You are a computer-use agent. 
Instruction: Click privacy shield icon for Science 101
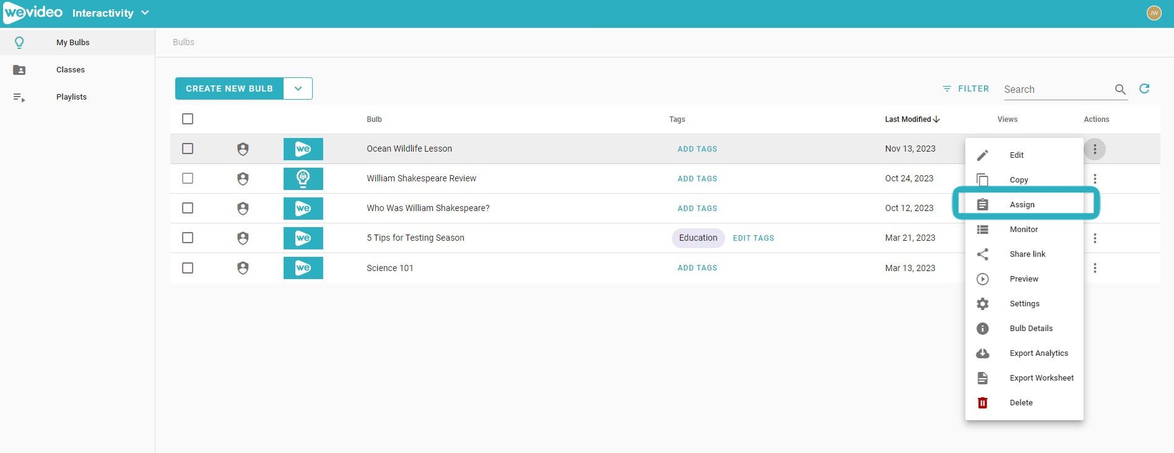(x=243, y=268)
